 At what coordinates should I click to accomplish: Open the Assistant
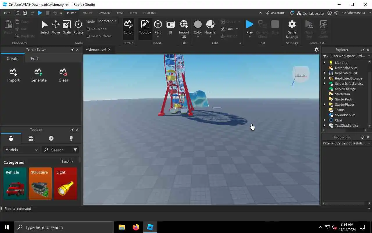(x=275, y=13)
